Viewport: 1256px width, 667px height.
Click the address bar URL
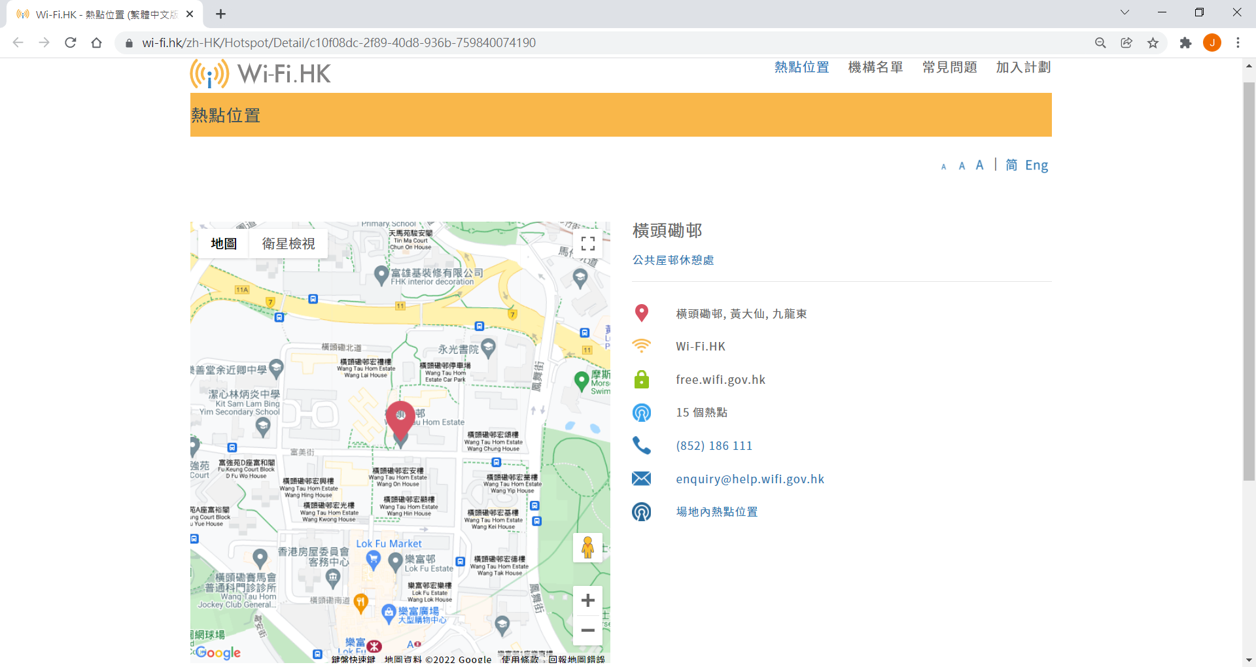tap(339, 43)
